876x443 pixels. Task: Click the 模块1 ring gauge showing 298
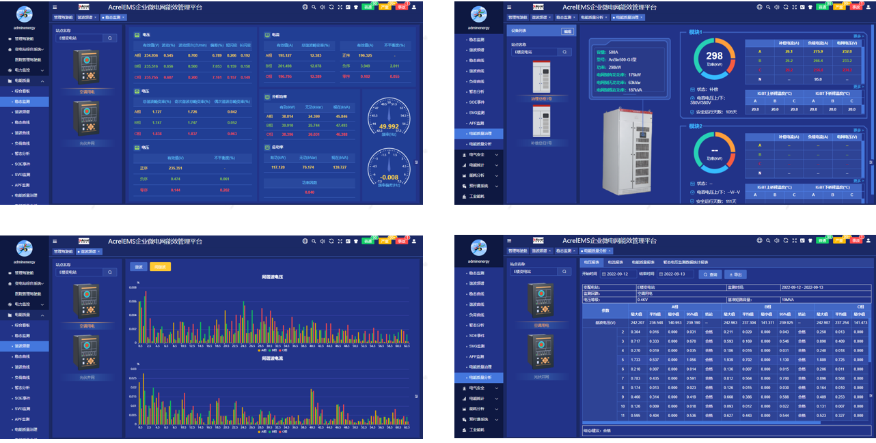tap(714, 58)
